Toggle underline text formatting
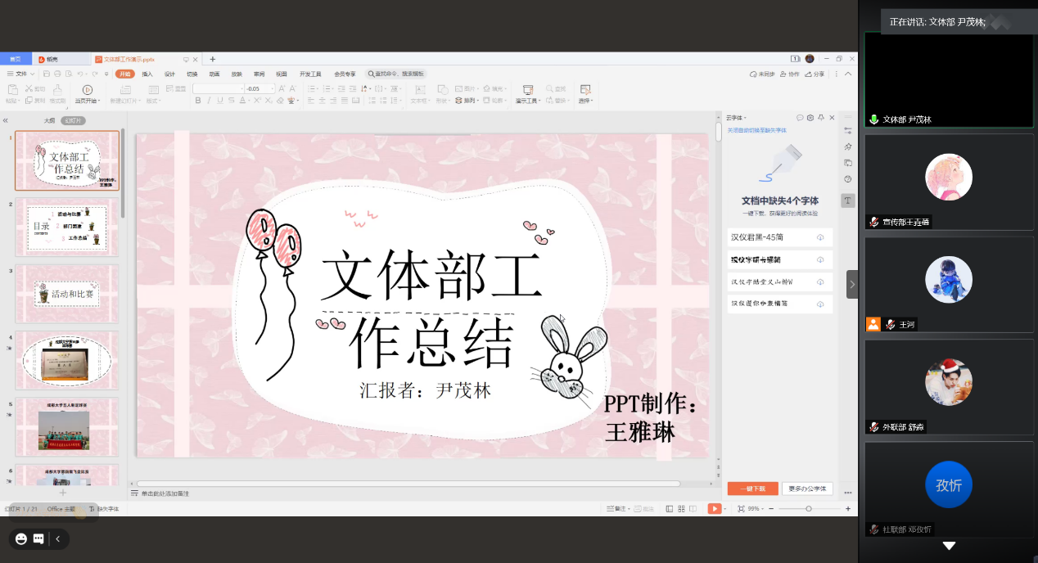Screen dimensions: 1038x563 [x=220, y=101]
